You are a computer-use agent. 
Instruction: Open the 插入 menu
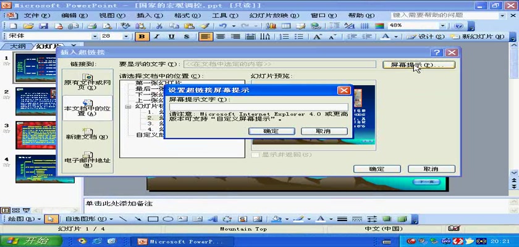click(x=150, y=15)
